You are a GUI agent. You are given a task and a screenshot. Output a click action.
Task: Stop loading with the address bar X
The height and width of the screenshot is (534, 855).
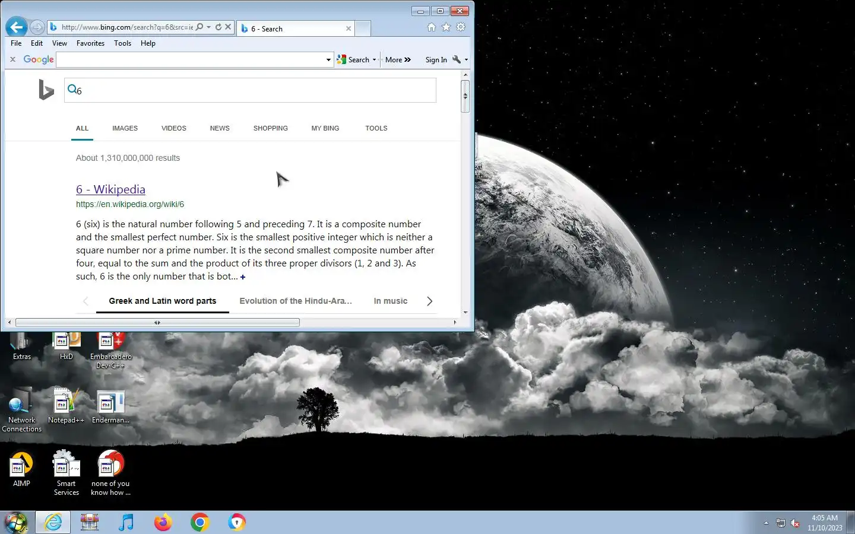pos(228,27)
